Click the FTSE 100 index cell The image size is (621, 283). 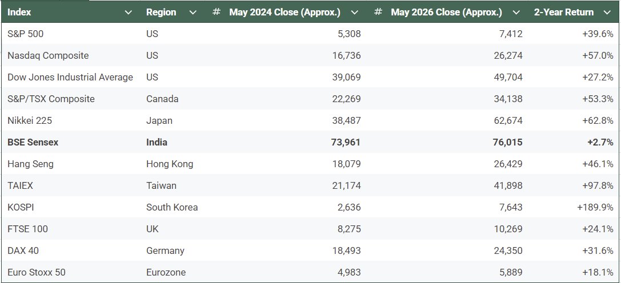coord(27,229)
